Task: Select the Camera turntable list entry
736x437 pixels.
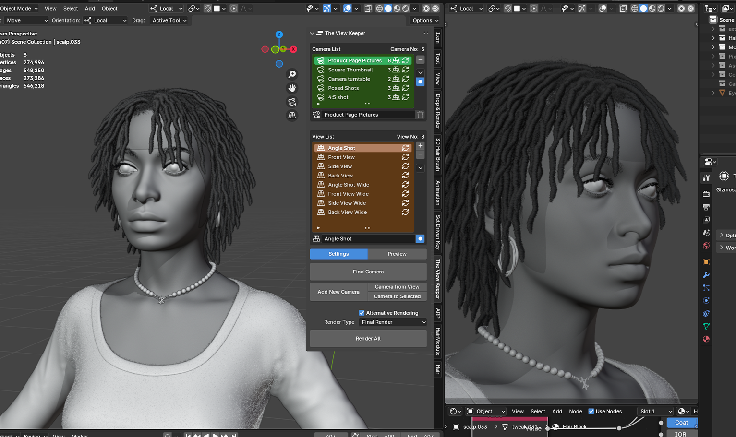Action: pos(363,79)
